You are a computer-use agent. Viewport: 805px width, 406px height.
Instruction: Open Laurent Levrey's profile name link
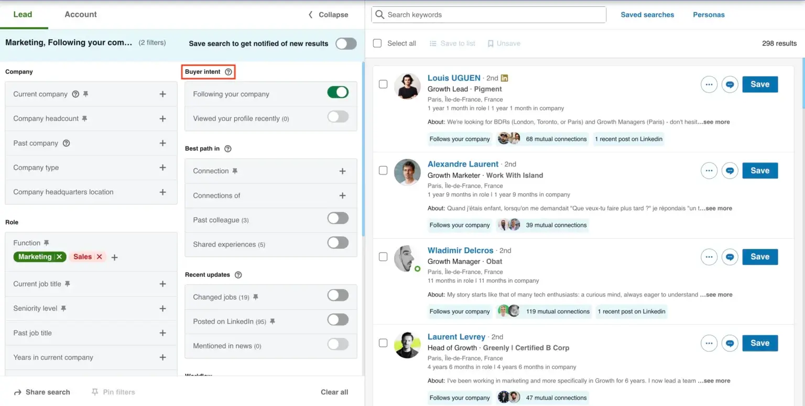tap(456, 337)
